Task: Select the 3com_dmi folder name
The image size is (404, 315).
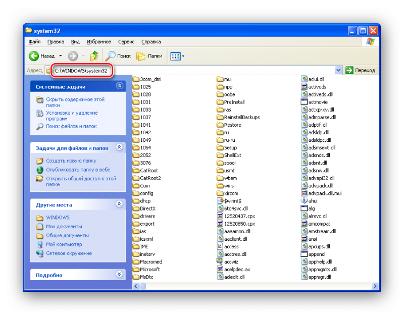Action: click(150, 79)
